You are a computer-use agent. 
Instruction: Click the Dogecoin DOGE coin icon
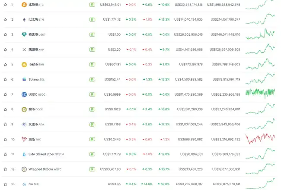click(24, 109)
